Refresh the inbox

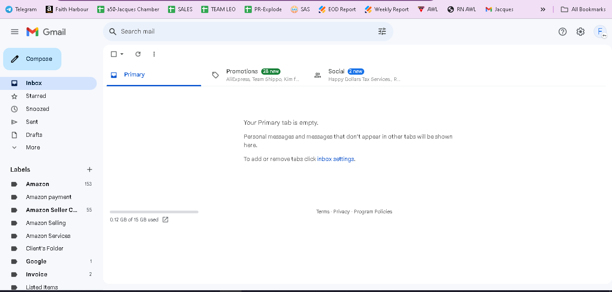tap(138, 54)
